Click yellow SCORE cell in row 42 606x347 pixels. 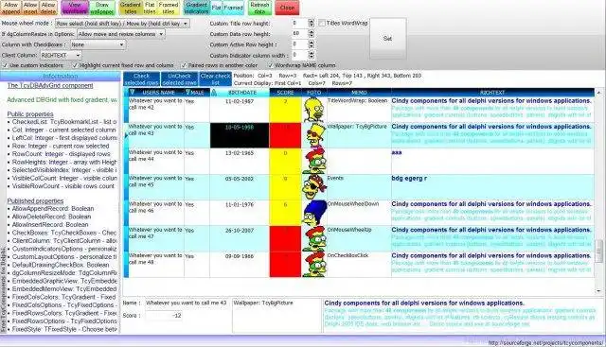click(x=285, y=110)
